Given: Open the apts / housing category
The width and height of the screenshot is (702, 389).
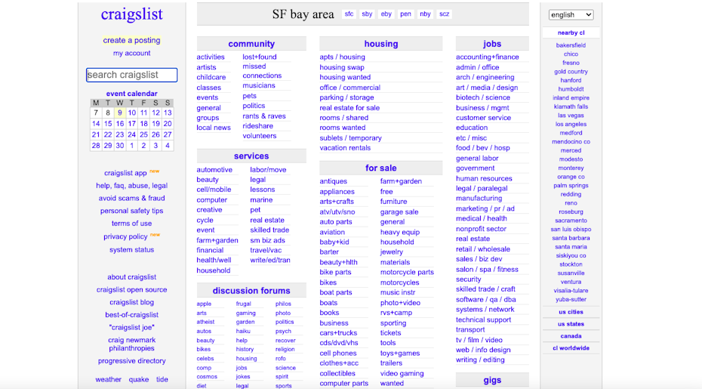Looking at the screenshot, I should click(342, 57).
